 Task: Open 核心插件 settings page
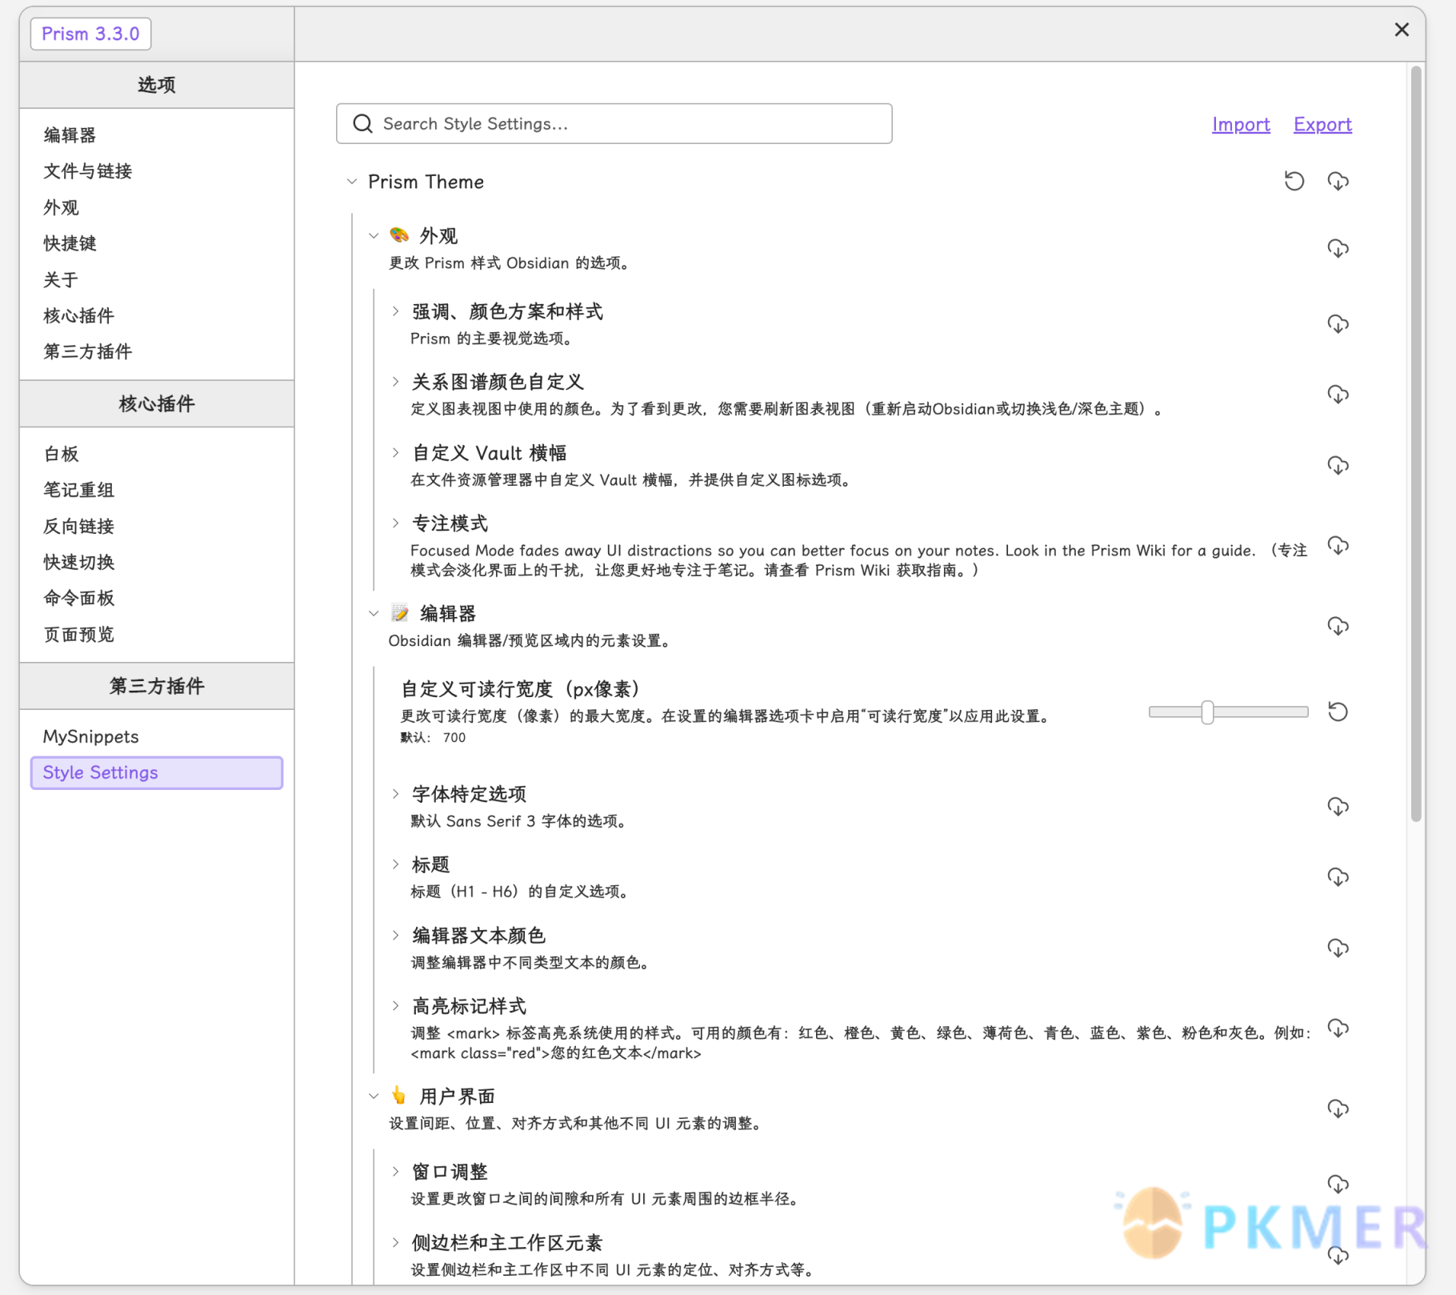[x=157, y=315]
